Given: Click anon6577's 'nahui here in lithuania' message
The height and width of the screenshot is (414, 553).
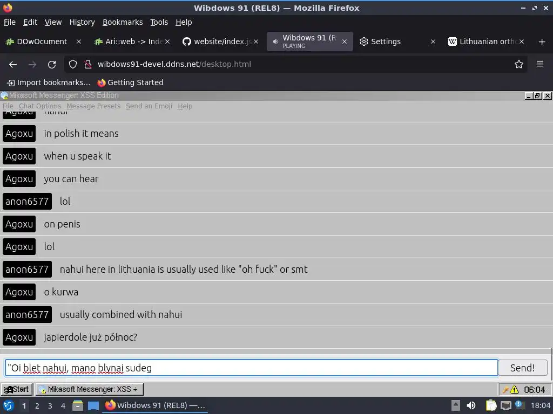Looking at the screenshot, I should [x=184, y=270].
